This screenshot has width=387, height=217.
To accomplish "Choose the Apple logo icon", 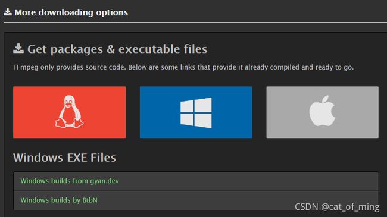I will pos(322,111).
